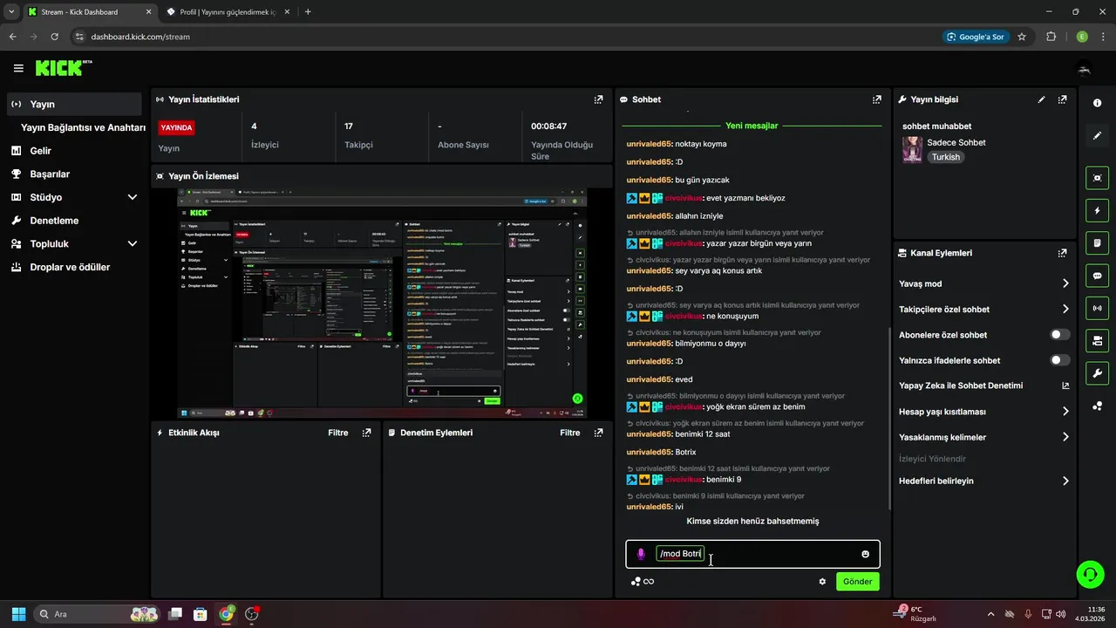Screen dimensions: 1116x628
Task: Pop out the Kanal Eylemleri panel
Action: [1062, 253]
